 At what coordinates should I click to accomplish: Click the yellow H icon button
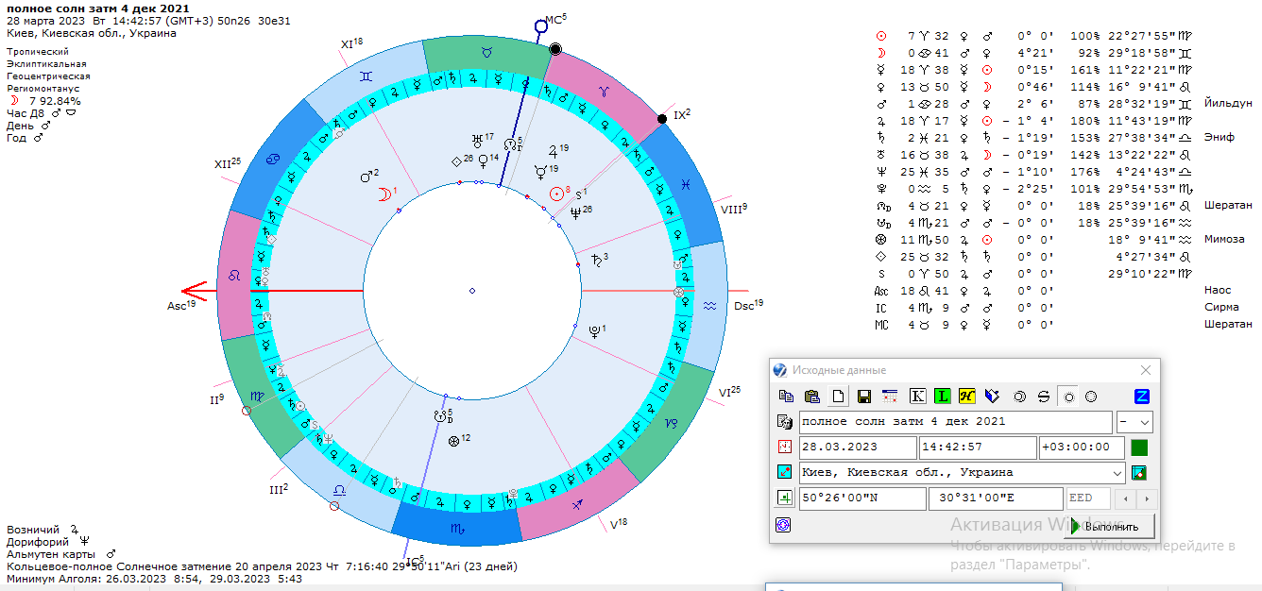pos(966,396)
